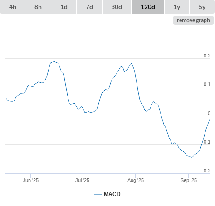Click the active 120d range tab
The image size is (215, 206).
coord(148,7)
